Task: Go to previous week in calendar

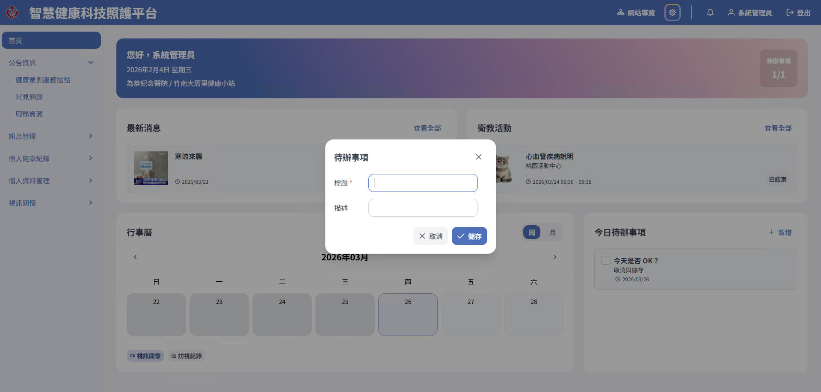Action: [x=135, y=257]
